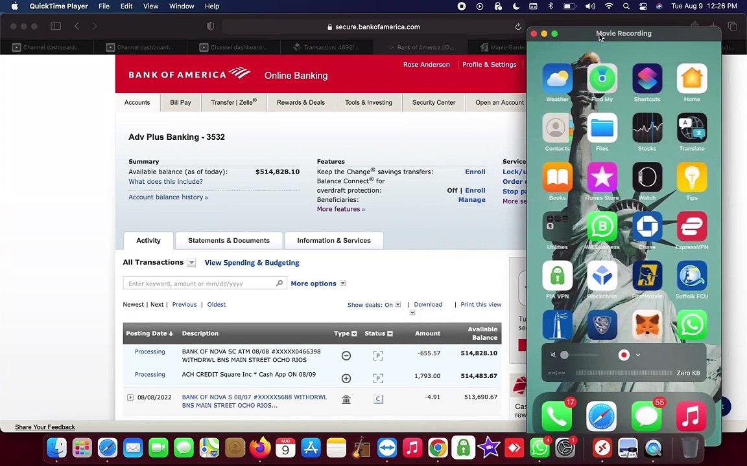Open recording options chevron beside record button
747x466 pixels.
click(x=638, y=355)
